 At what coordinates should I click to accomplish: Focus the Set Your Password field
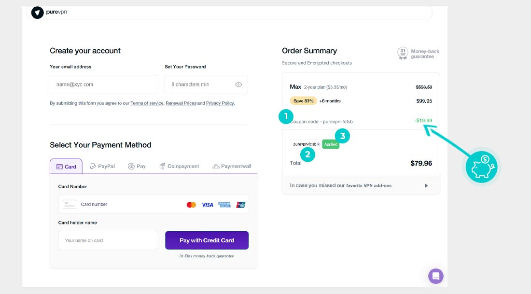tap(206, 84)
